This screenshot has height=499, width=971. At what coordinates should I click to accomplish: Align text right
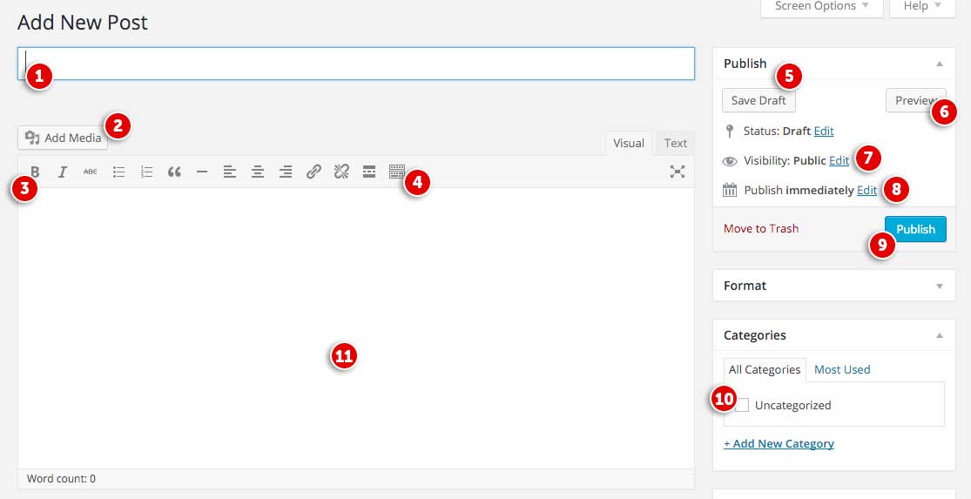tap(286, 172)
